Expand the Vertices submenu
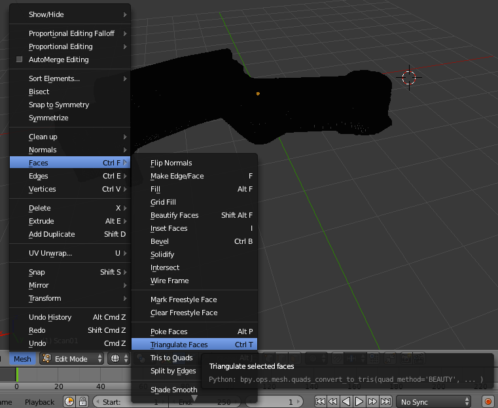This screenshot has height=408, width=498. pos(70,189)
